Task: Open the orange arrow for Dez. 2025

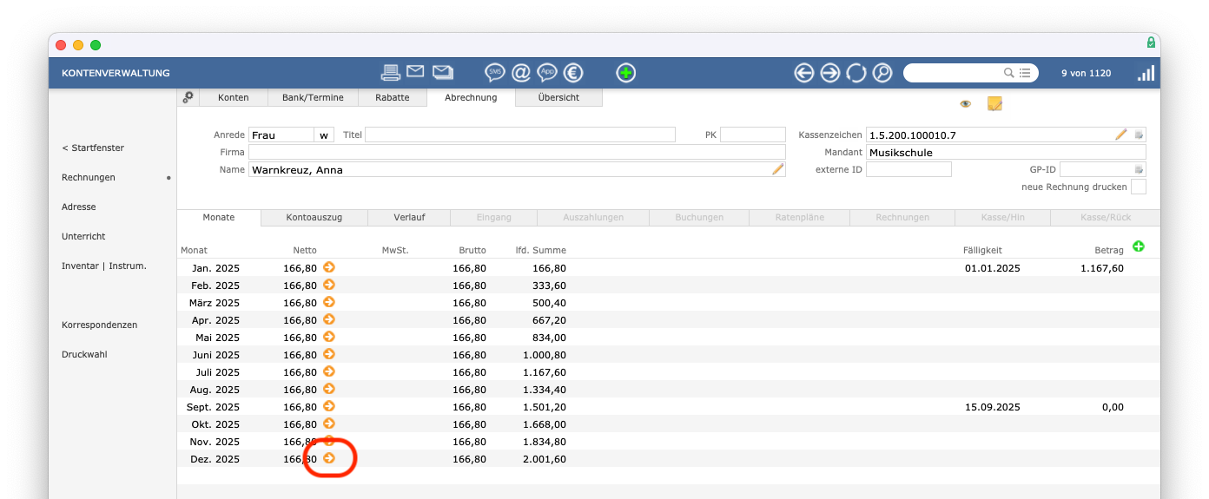Action: [x=329, y=458]
